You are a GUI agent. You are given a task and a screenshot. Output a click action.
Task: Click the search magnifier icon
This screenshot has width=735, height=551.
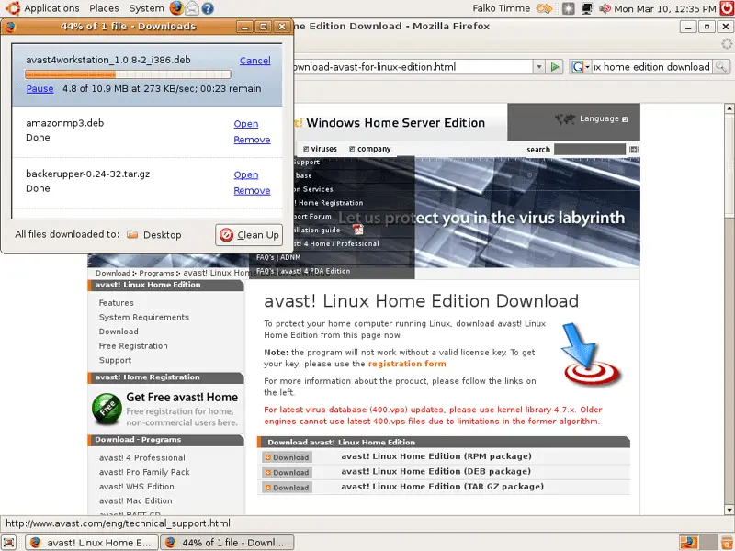[x=721, y=67]
